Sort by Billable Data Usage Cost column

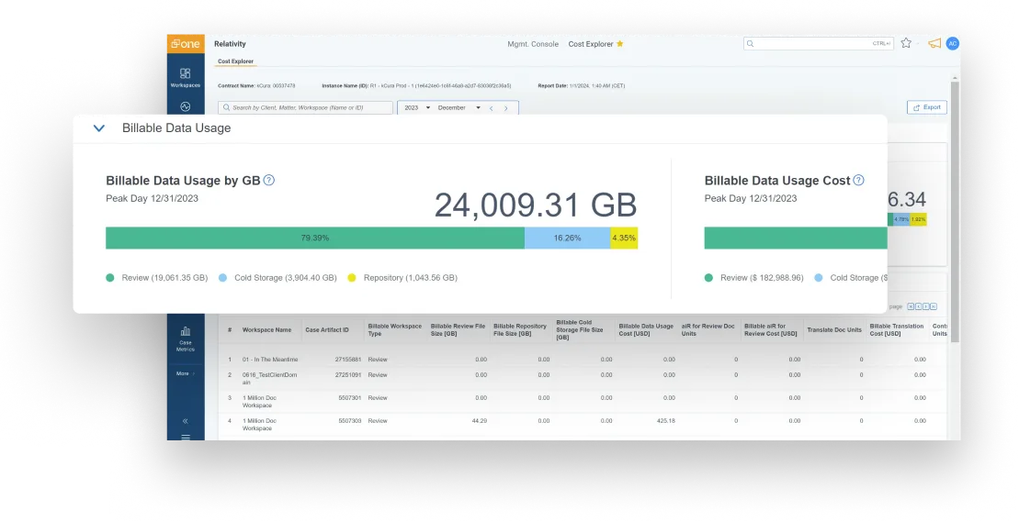(646, 330)
